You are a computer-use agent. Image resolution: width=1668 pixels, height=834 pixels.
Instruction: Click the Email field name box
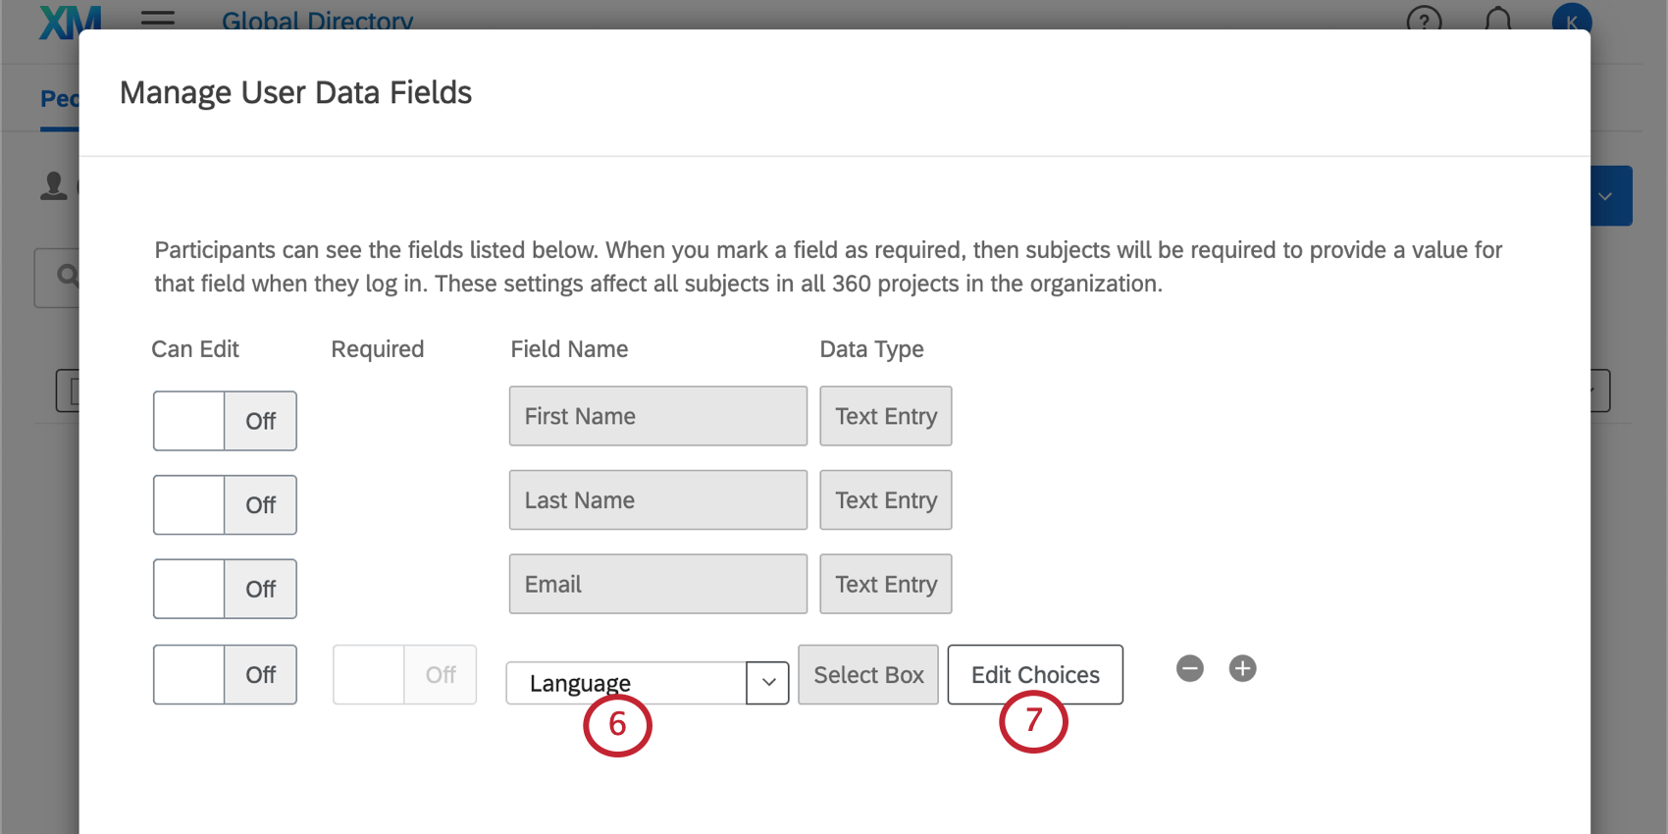657,584
